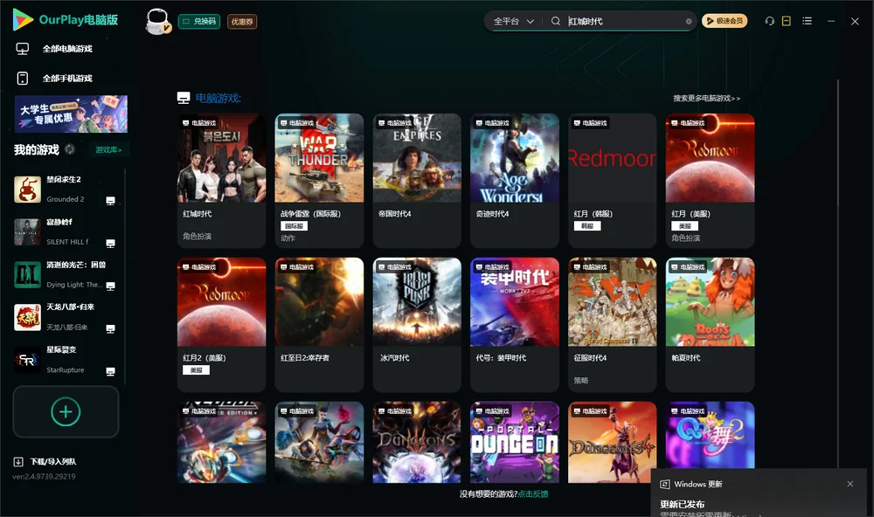Open 天龙八部·归来 in my games
The image size is (874, 517).
click(66, 317)
